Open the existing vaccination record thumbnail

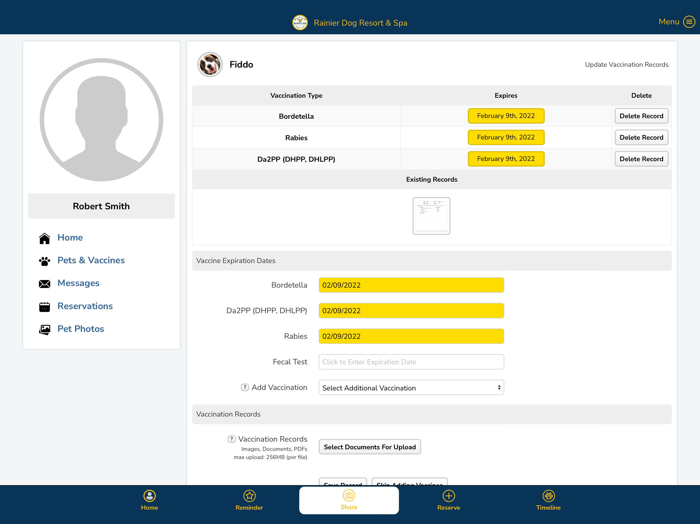coord(431,216)
